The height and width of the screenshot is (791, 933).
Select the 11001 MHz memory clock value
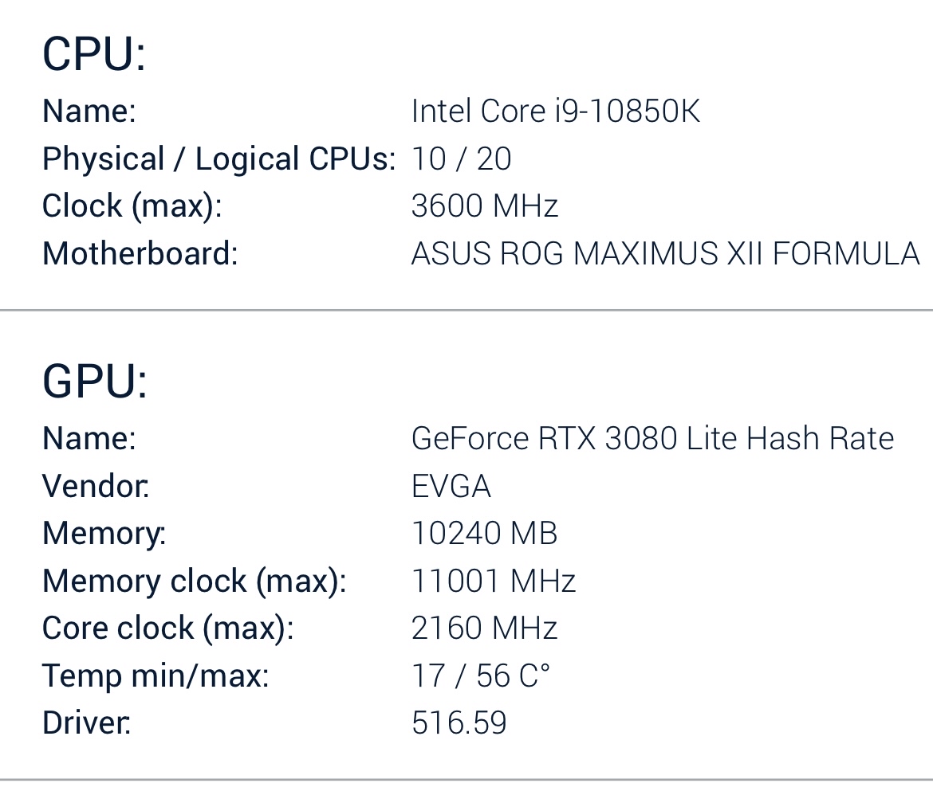click(x=494, y=581)
